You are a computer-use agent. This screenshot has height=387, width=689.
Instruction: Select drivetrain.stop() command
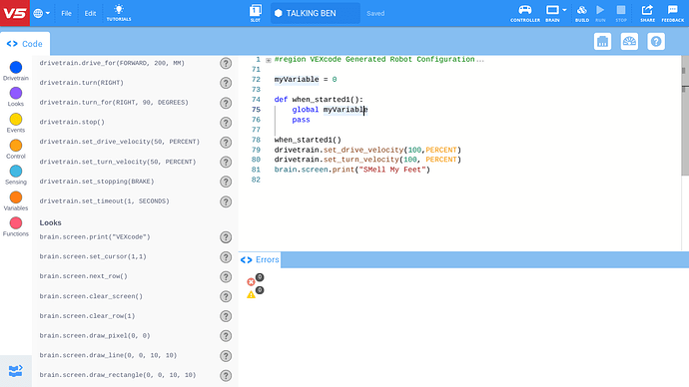(x=72, y=122)
